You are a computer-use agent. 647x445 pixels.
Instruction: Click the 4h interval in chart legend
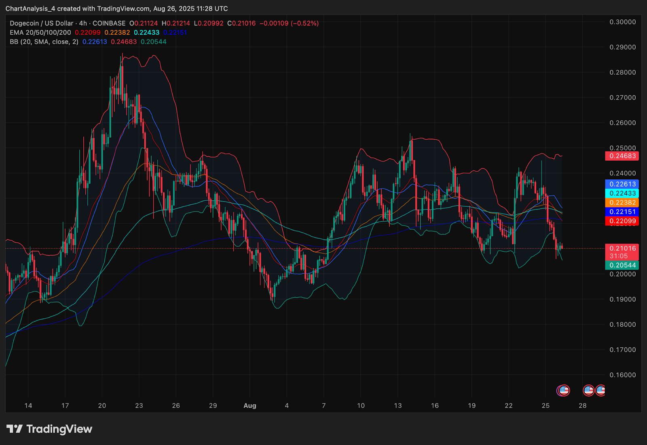coord(83,23)
